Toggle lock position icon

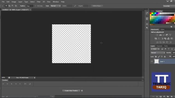[162, 57]
